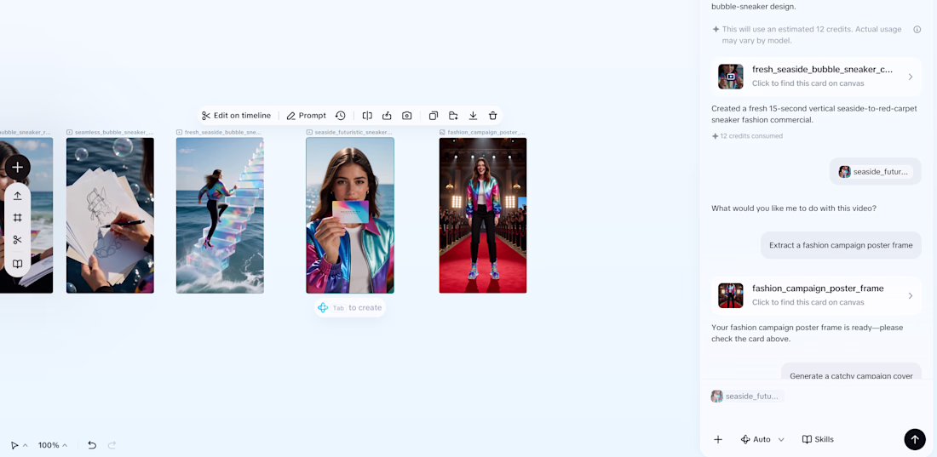
Task: Click the black plus add button on left toolbar
Action: tap(17, 168)
